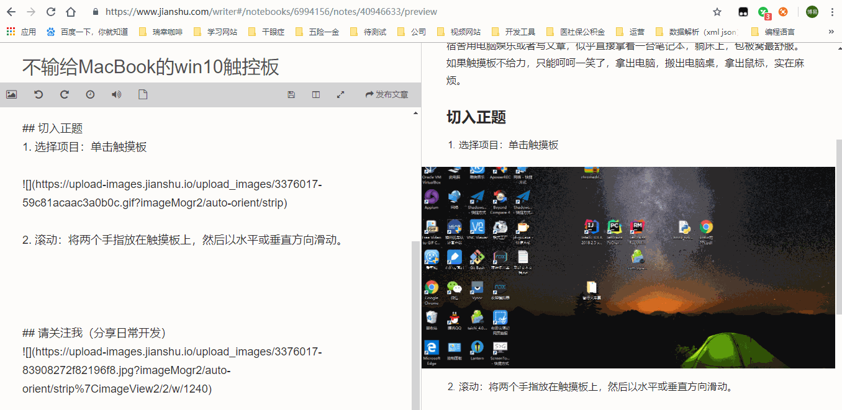Publish the article via 发布文章

click(x=387, y=95)
